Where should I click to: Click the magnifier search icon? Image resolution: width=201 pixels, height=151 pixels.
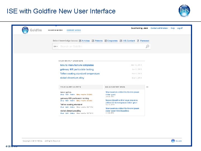point(147,46)
